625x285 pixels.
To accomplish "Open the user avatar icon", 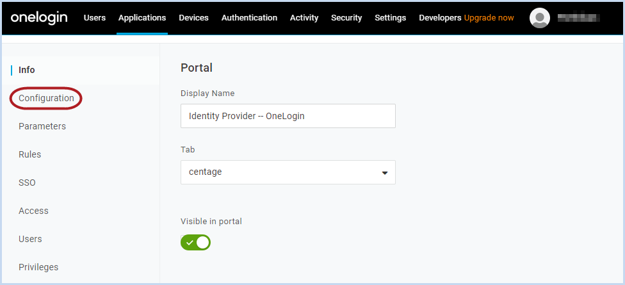I will tap(540, 18).
